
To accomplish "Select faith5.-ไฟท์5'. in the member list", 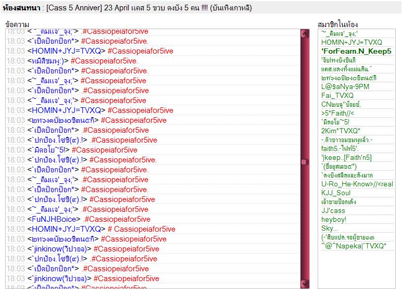I will (x=340, y=149).
